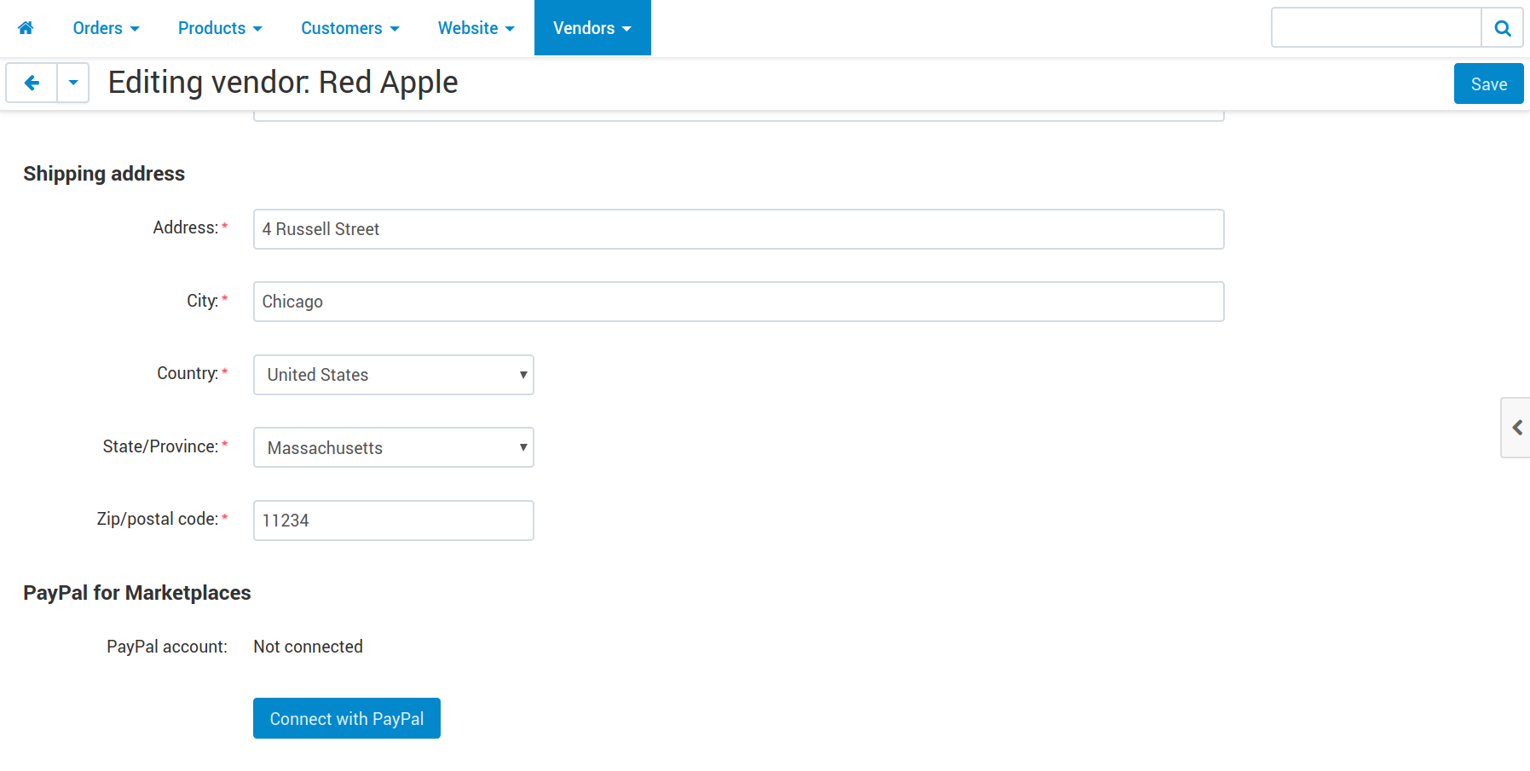This screenshot has width=1530, height=771.
Task: Open the Orders menu
Action: (106, 28)
